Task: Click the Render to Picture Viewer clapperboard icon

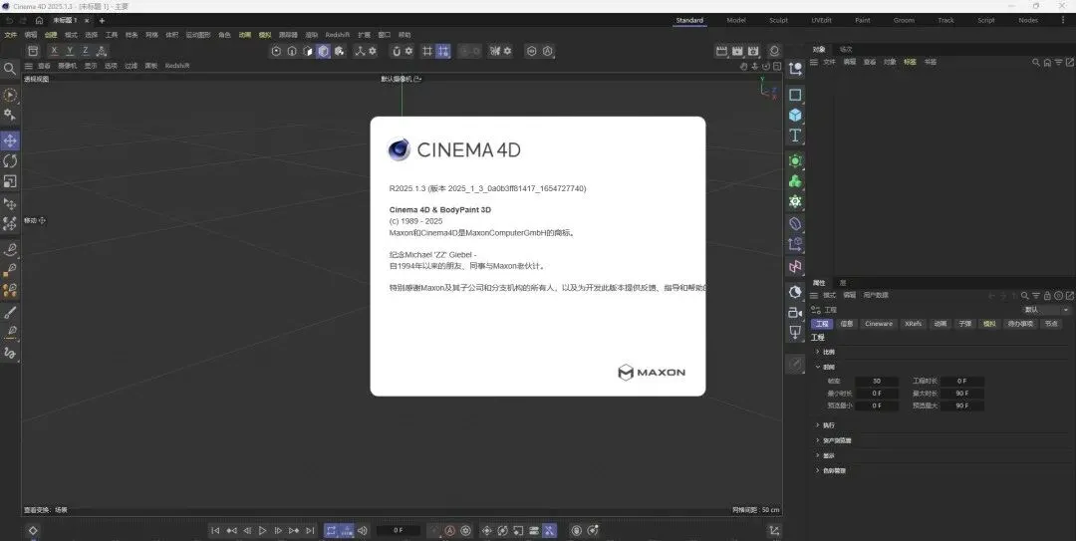Action: pyautogui.click(x=737, y=51)
